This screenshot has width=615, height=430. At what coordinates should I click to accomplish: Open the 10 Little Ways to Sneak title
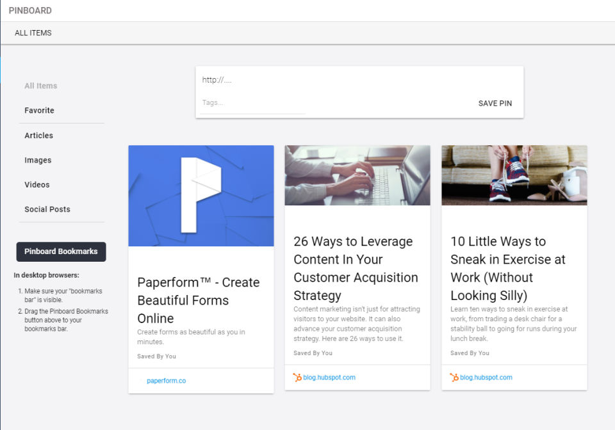pyautogui.click(x=508, y=268)
